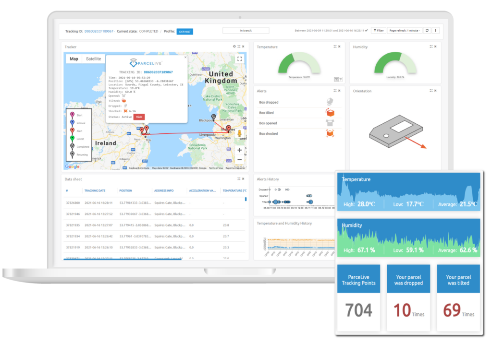
Task: Click the Street View pegman icon
Action: (240, 134)
